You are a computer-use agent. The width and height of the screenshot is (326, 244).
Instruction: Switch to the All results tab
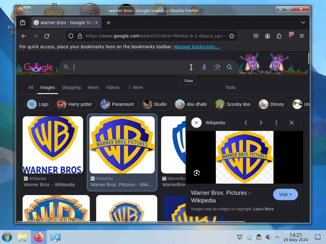pyautogui.click(x=31, y=87)
